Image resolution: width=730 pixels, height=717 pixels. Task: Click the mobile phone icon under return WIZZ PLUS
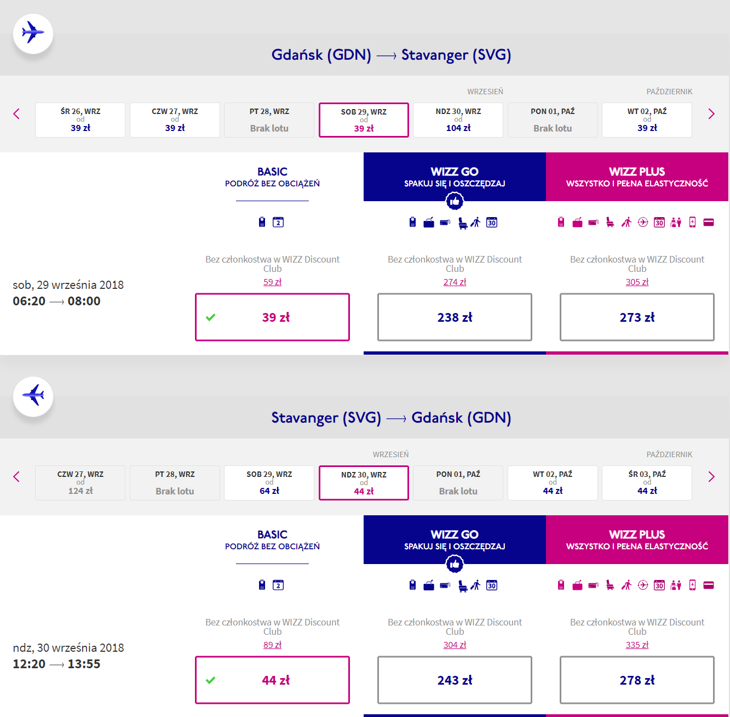(x=692, y=585)
